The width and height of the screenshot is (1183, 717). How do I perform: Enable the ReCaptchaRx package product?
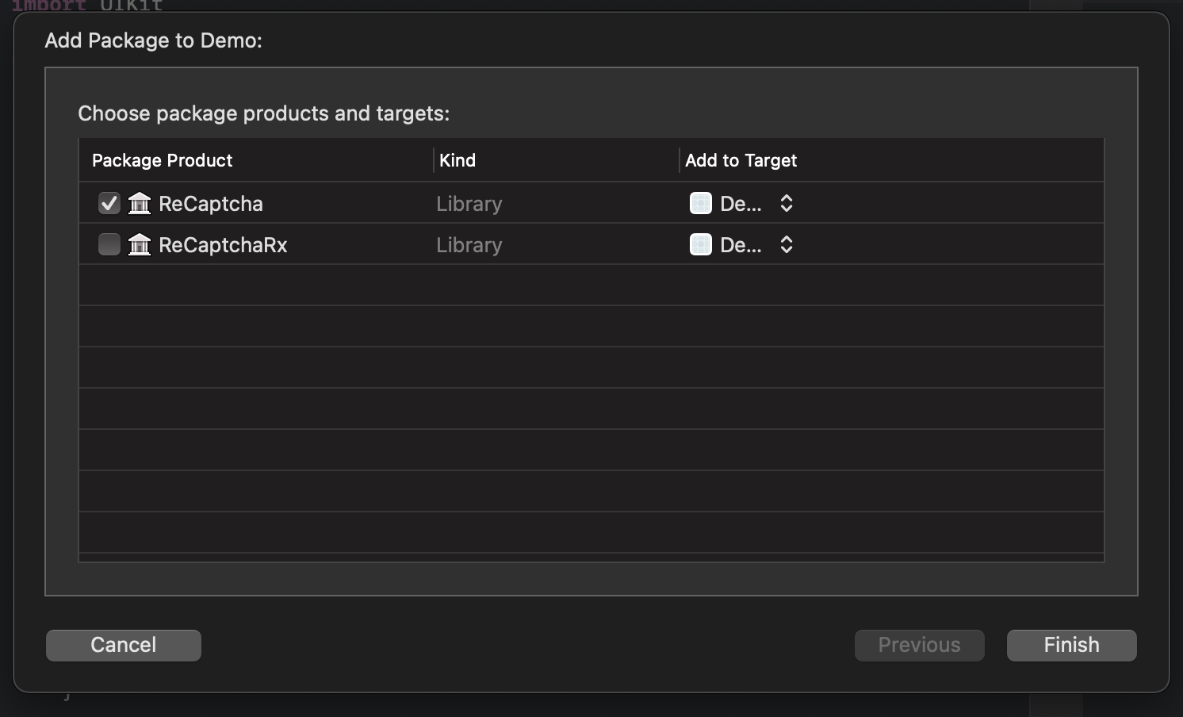tap(109, 244)
